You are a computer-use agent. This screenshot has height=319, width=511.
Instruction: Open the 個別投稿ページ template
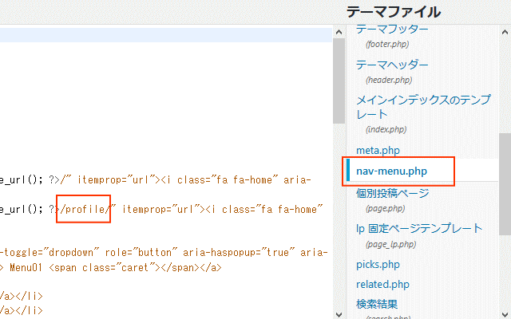click(x=392, y=193)
